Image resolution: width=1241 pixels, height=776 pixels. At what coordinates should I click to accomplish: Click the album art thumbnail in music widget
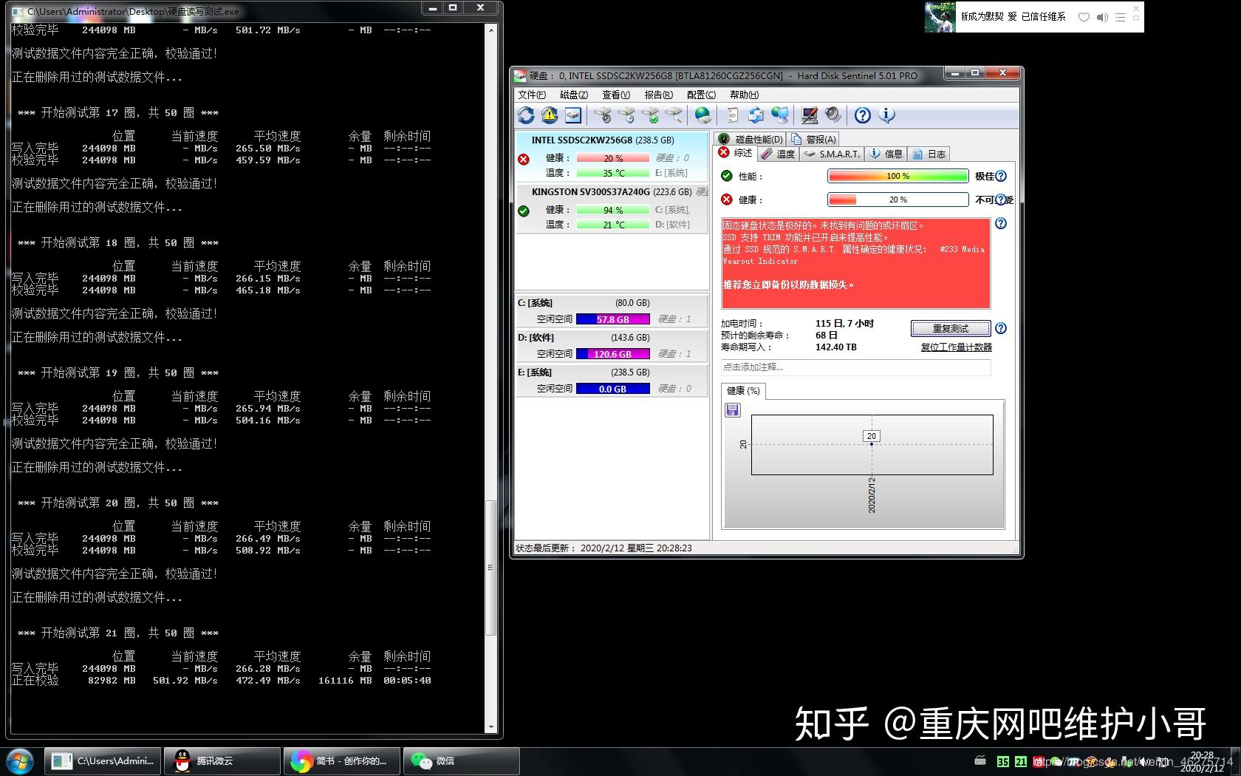tap(940, 17)
